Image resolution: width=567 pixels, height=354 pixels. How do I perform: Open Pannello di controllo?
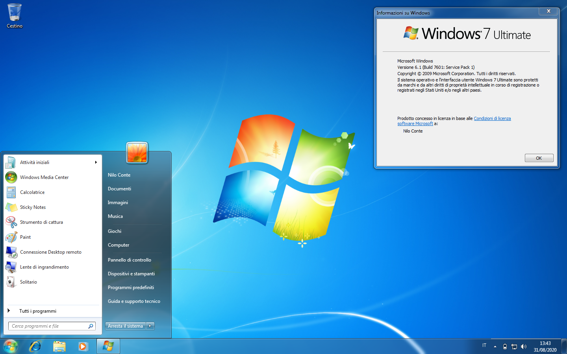130,260
